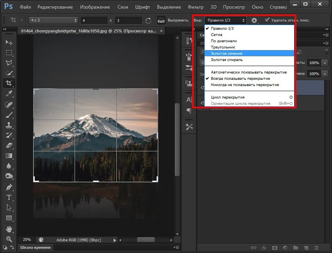Expand the toolbar double-arrow
Screen dimensions: 332x253
point(5,29)
